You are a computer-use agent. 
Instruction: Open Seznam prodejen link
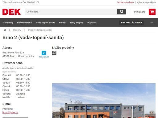pyautogui.click(x=125, y=2)
